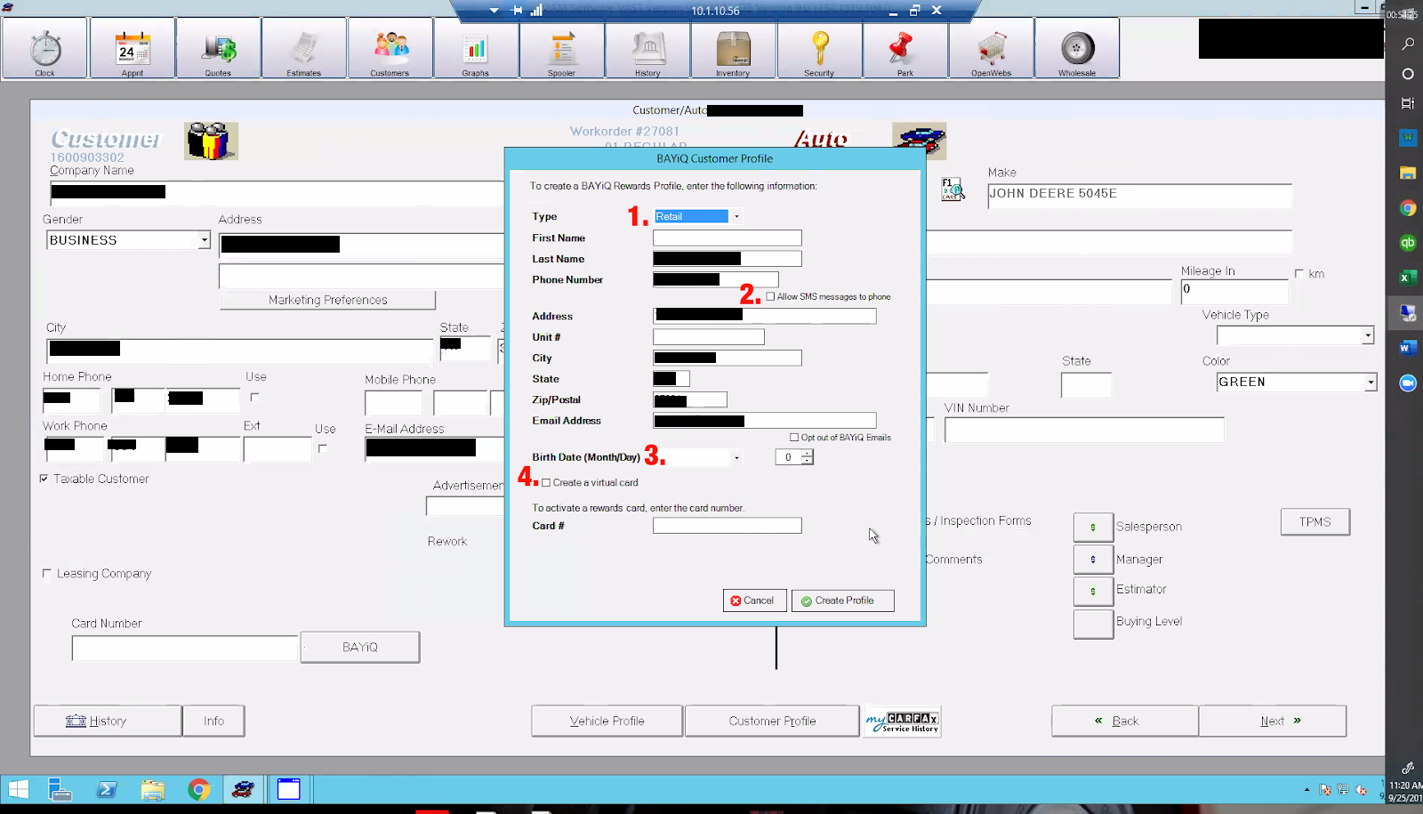Open the OpenWebs shopping cart icon

[991, 49]
